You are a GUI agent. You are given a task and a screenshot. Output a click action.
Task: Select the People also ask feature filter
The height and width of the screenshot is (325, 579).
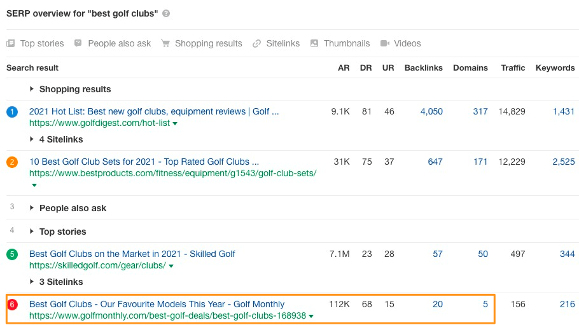(113, 44)
